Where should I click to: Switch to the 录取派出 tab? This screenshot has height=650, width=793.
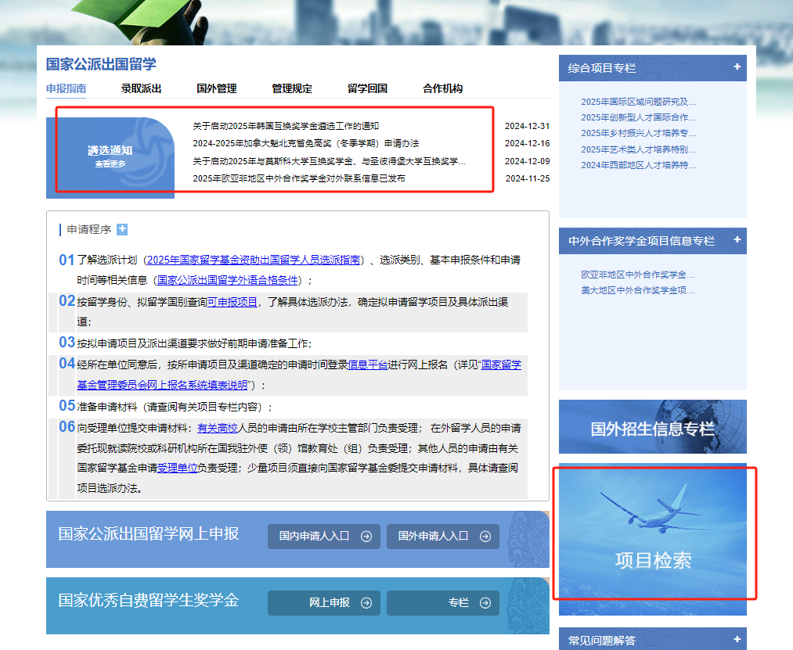[x=141, y=88]
